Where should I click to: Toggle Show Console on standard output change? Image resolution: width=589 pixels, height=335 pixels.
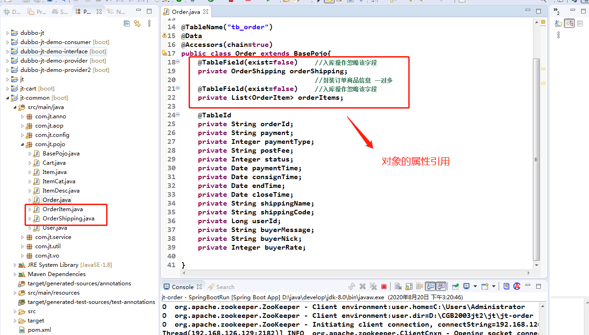[431, 287]
